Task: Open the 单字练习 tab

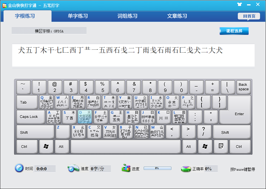Action: [78, 16]
